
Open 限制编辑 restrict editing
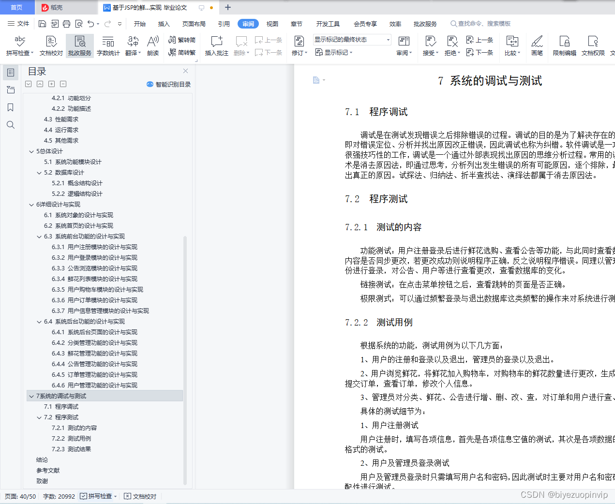[x=565, y=46]
